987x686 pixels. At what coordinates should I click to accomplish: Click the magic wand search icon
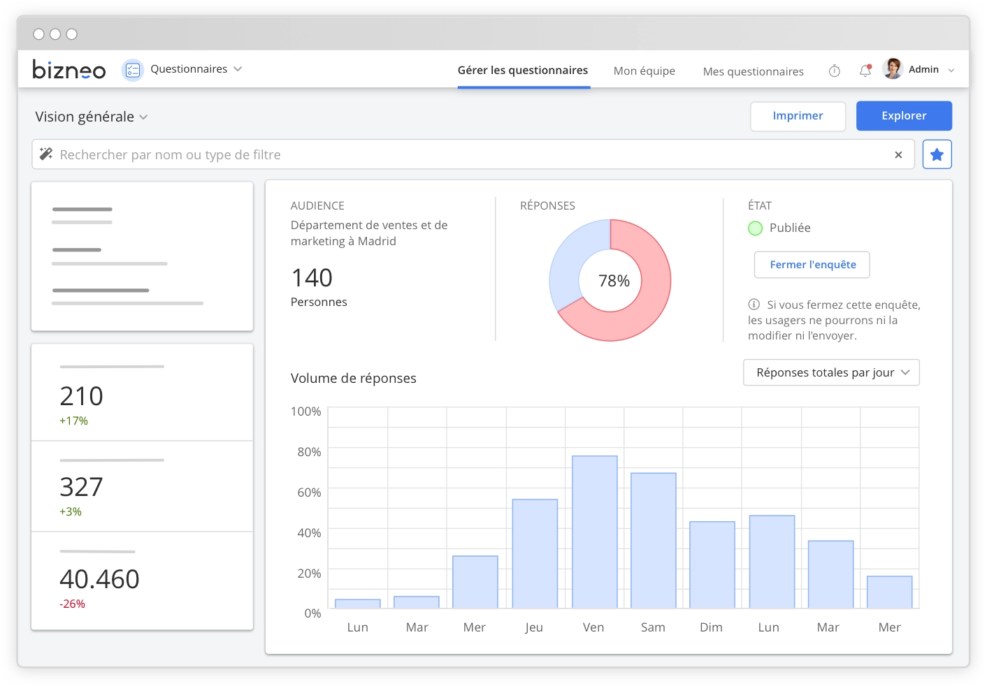46,154
